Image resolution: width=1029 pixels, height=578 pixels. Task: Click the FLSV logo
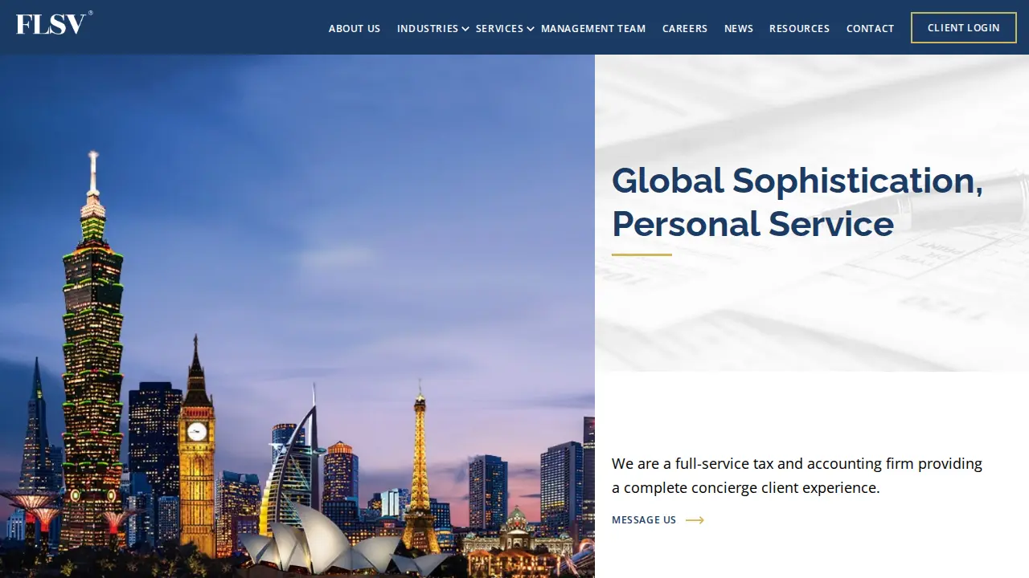54,23
